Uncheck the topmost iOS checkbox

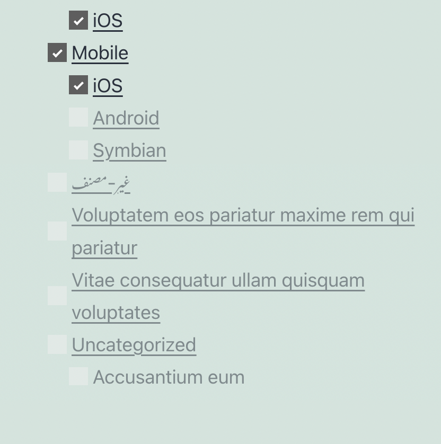[x=78, y=21]
